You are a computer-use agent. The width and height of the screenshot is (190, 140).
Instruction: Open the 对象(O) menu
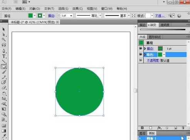[x=35, y=9]
